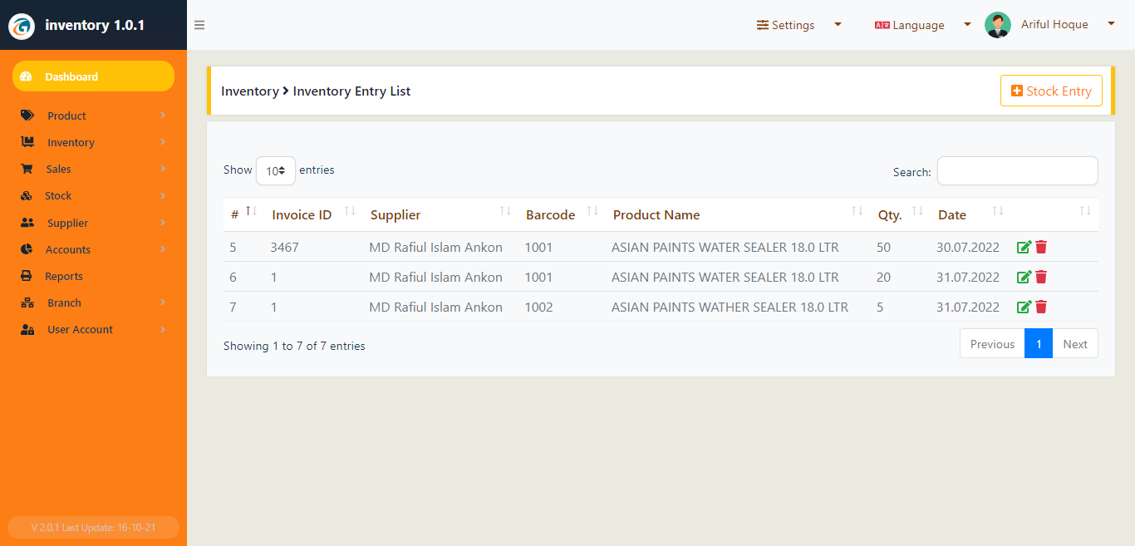
Task: Click the inventory app logo icon
Action: [x=22, y=26]
